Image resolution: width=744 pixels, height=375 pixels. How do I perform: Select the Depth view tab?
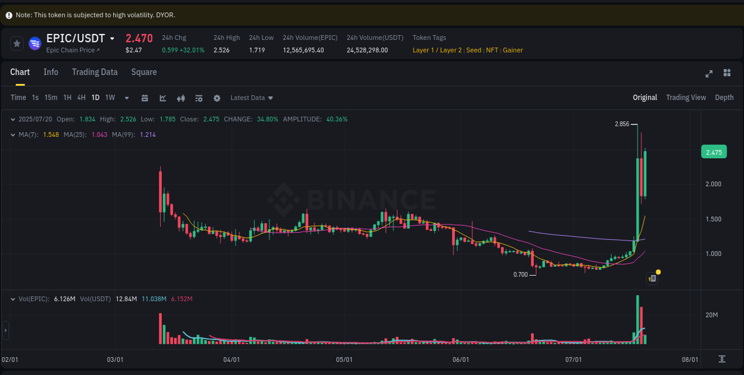point(724,97)
